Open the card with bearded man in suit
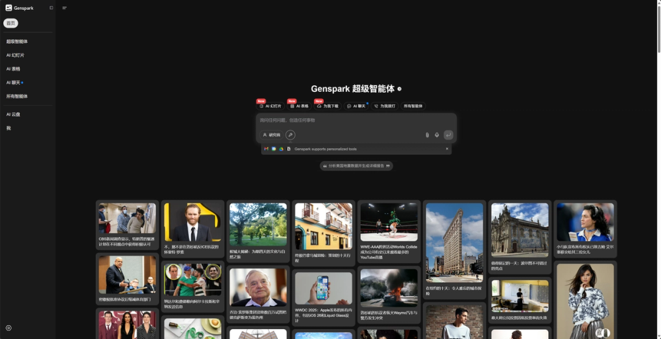Image resolution: width=661 pixels, height=339 pixels. click(192, 229)
